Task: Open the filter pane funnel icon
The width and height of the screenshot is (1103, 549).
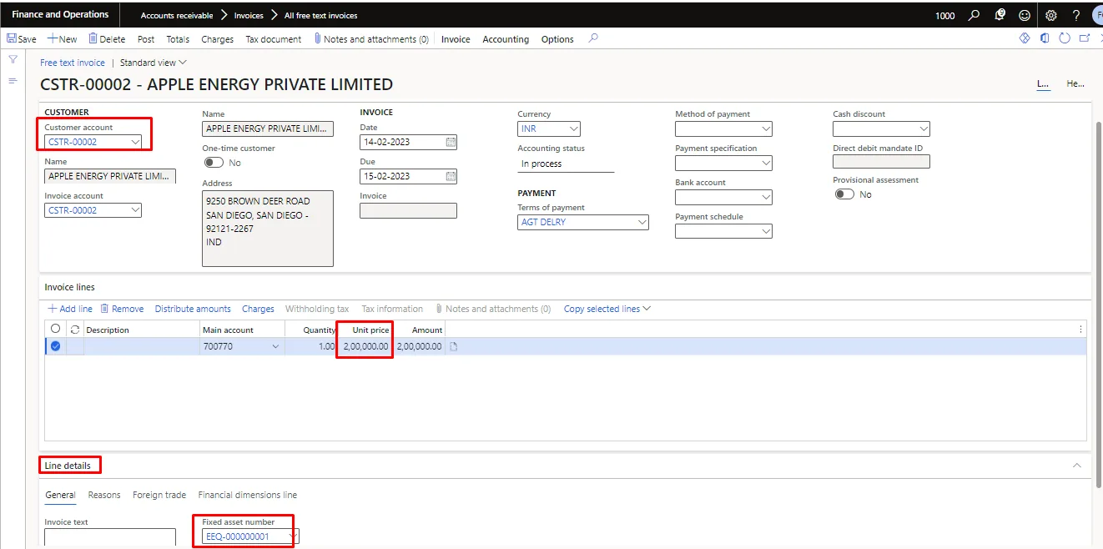Action: 13,60
